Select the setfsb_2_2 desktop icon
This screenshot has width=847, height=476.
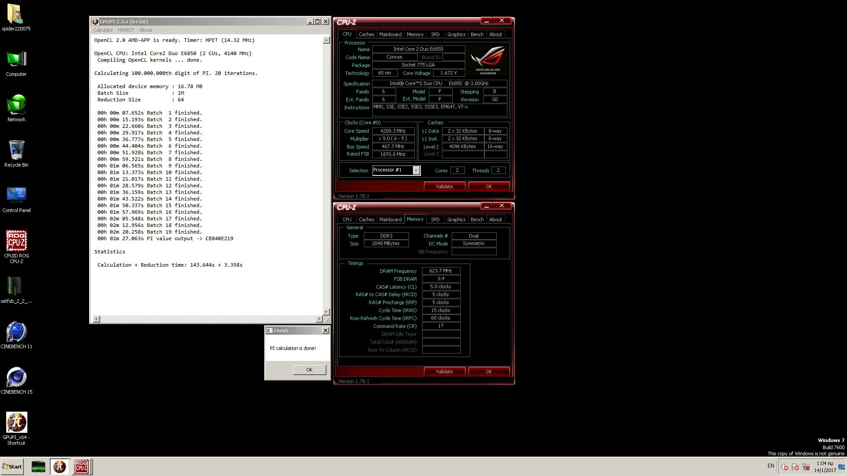tap(16, 290)
